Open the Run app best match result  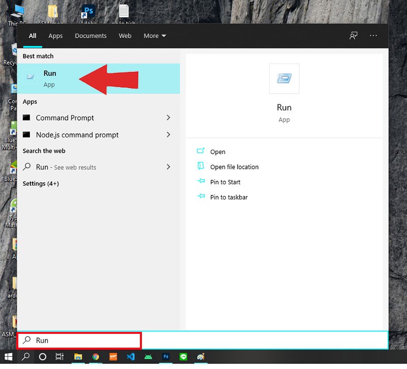tap(98, 79)
